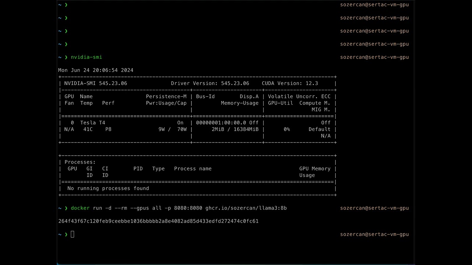This screenshot has height=265, width=472.
Task: Click the GPU-Util column header
Action: [281, 103]
